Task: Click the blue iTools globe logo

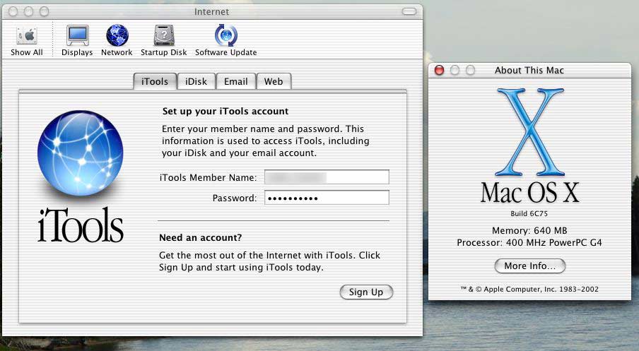Action: point(81,153)
